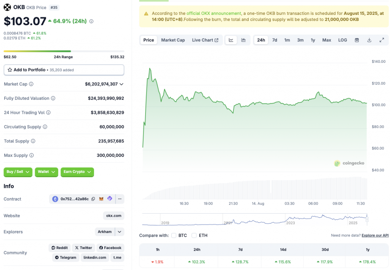Open the Arkham explorer link

(x=105, y=232)
